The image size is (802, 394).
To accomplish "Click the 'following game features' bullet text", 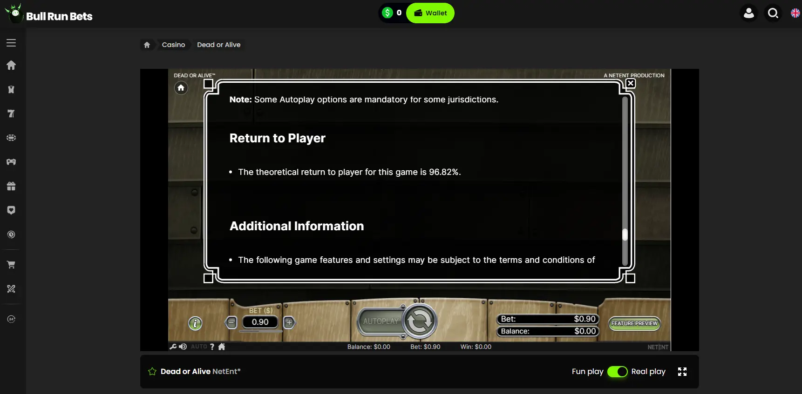I will [x=416, y=260].
